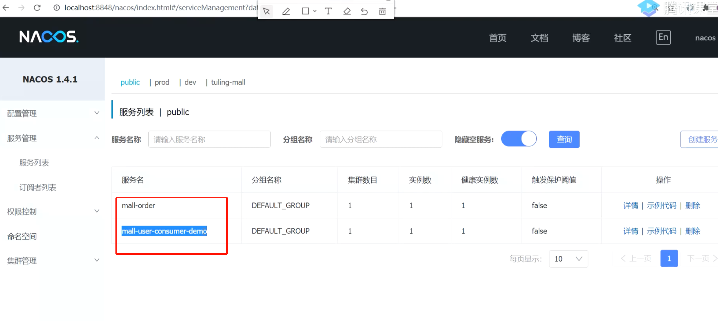Open the 首页 header link
Viewport: 718px width, 321px height.
[x=497, y=38]
